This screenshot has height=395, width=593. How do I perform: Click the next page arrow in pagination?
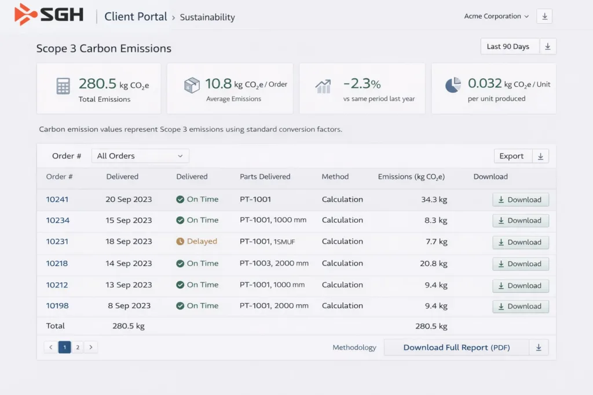pyautogui.click(x=90, y=348)
